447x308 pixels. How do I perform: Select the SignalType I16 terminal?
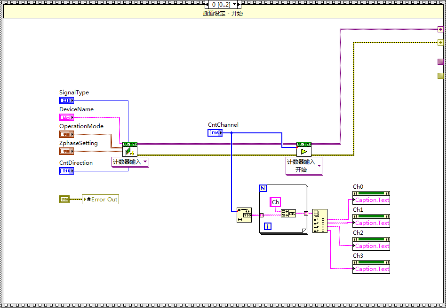(66, 100)
